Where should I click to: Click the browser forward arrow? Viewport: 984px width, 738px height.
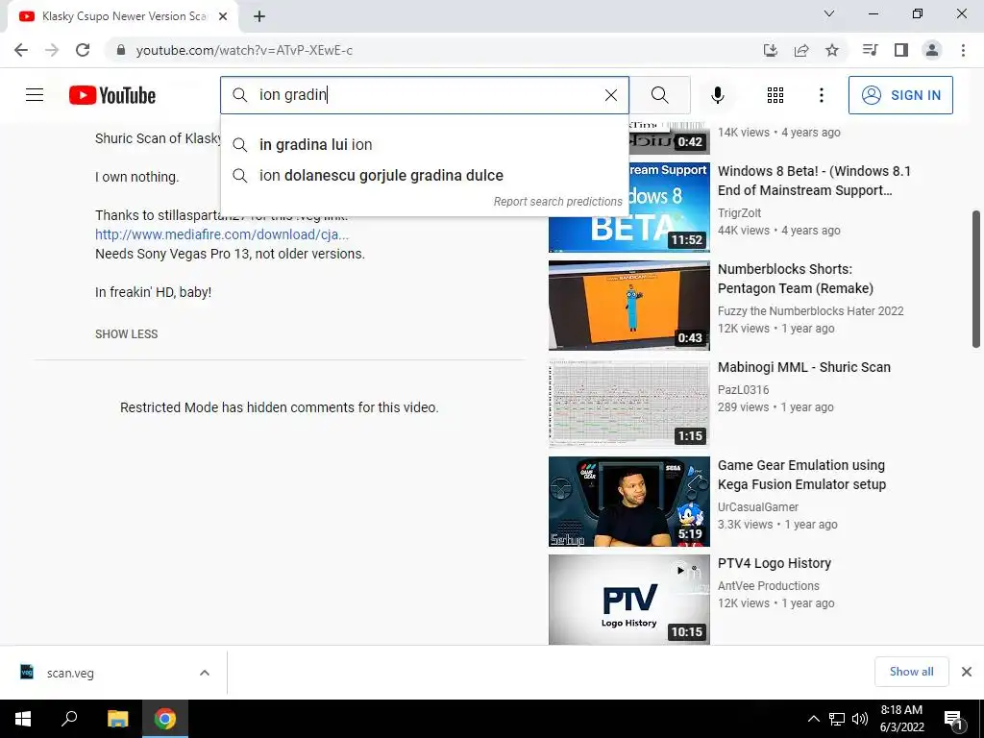(52, 50)
